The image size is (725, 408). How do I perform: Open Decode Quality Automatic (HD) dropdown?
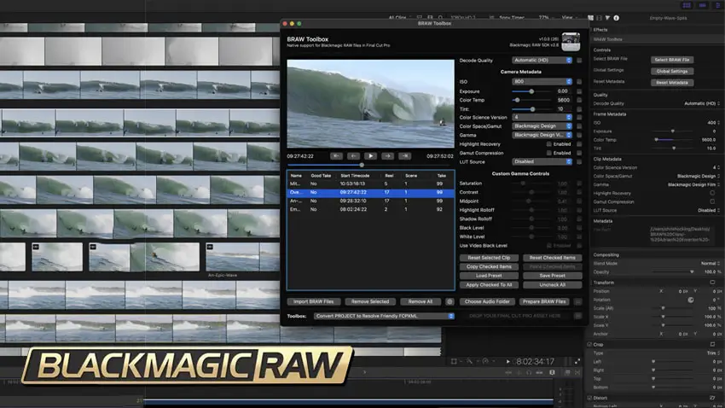[542, 61]
